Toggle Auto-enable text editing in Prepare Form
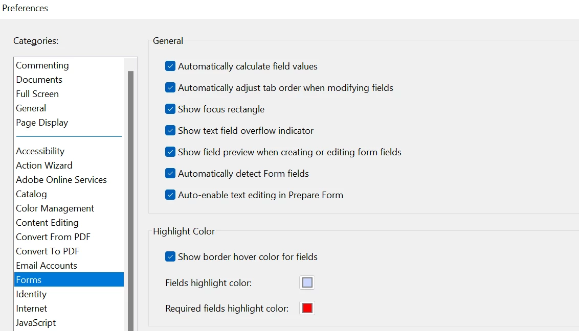The image size is (579, 331). click(170, 195)
